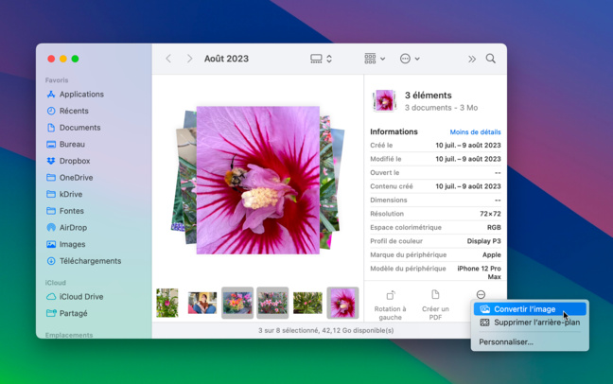
Task: Choose Convertir l'image from the menu
Action: (x=530, y=309)
